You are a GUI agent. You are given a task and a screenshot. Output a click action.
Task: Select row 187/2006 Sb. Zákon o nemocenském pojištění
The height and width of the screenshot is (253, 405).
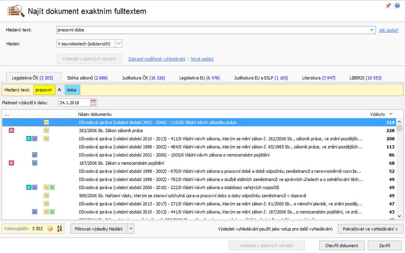click(x=199, y=163)
